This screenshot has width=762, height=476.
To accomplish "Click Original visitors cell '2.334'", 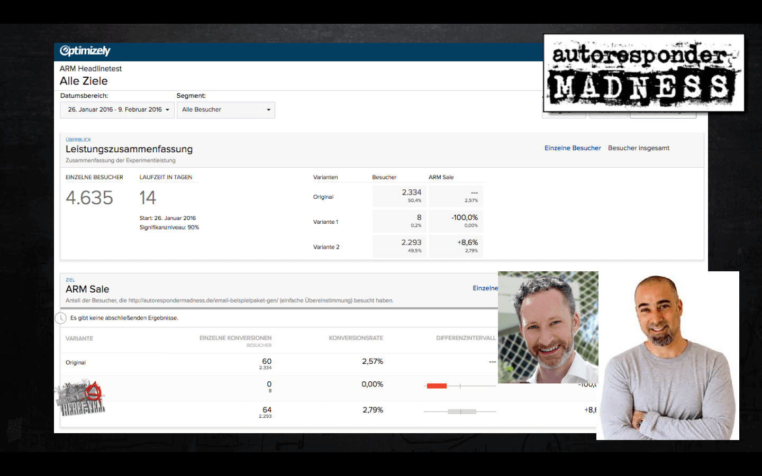I will (x=399, y=196).
